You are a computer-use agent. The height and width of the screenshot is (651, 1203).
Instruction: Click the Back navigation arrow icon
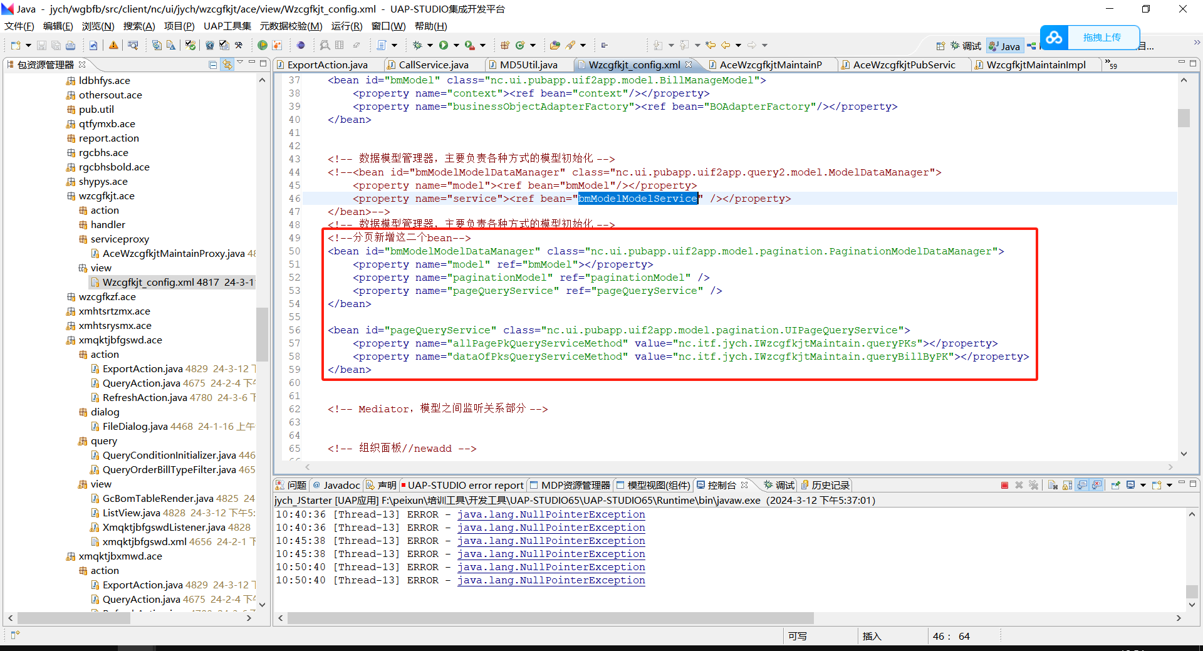coord(726,45)
